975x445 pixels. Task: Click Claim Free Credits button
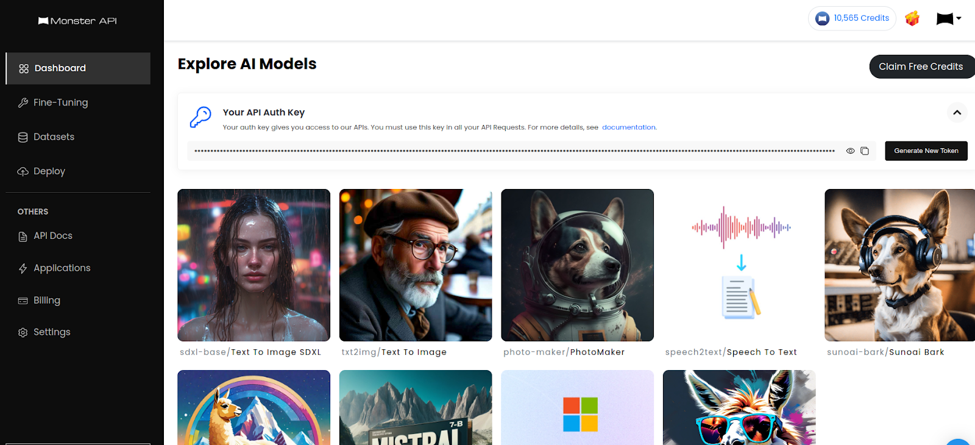tap(921, 66)
